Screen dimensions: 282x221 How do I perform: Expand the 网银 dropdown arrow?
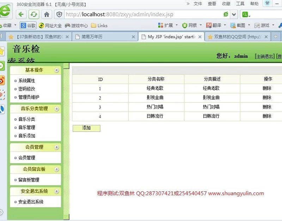pos(201,25)
